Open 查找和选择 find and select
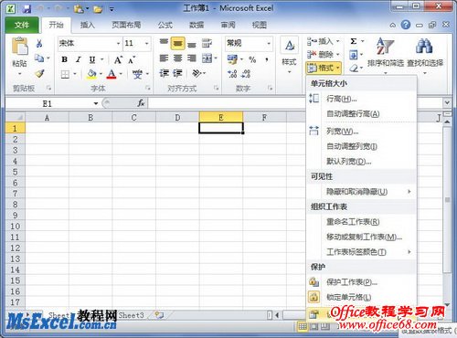457x338 pixels. coord(425,56)
